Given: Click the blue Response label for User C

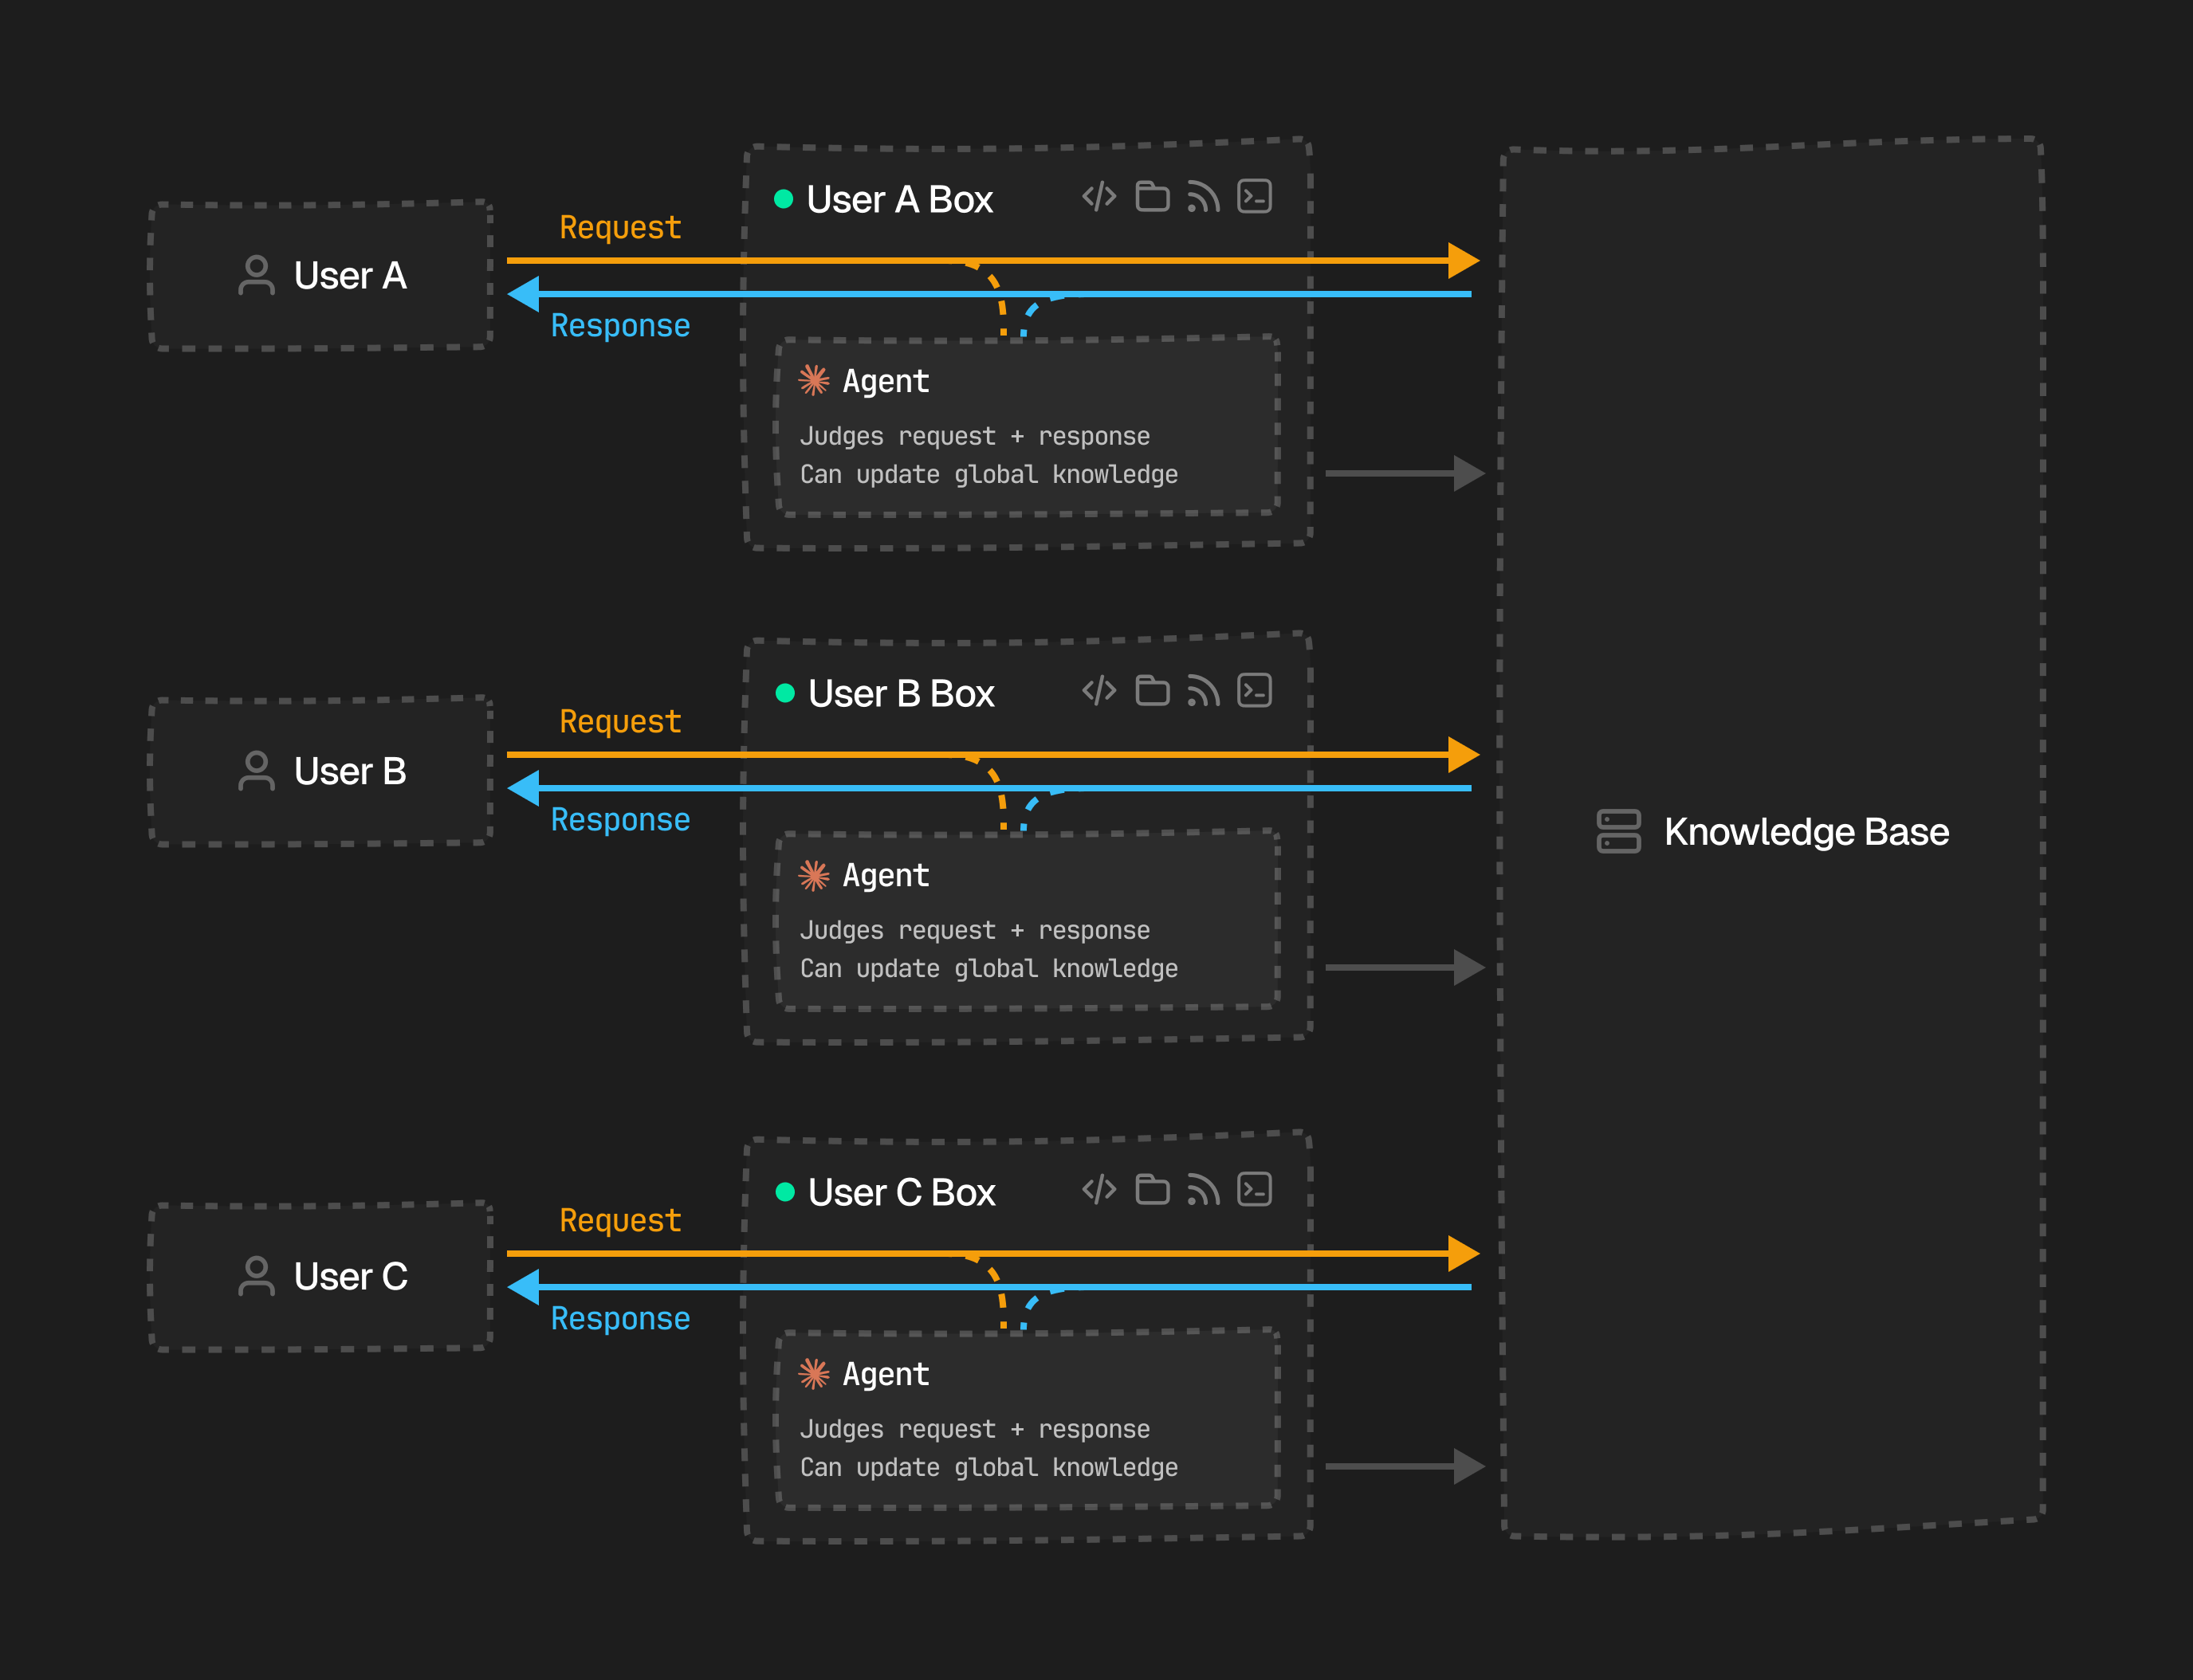Looking at the screenshot, I should pyautogui.click(x=620, y=1318).
